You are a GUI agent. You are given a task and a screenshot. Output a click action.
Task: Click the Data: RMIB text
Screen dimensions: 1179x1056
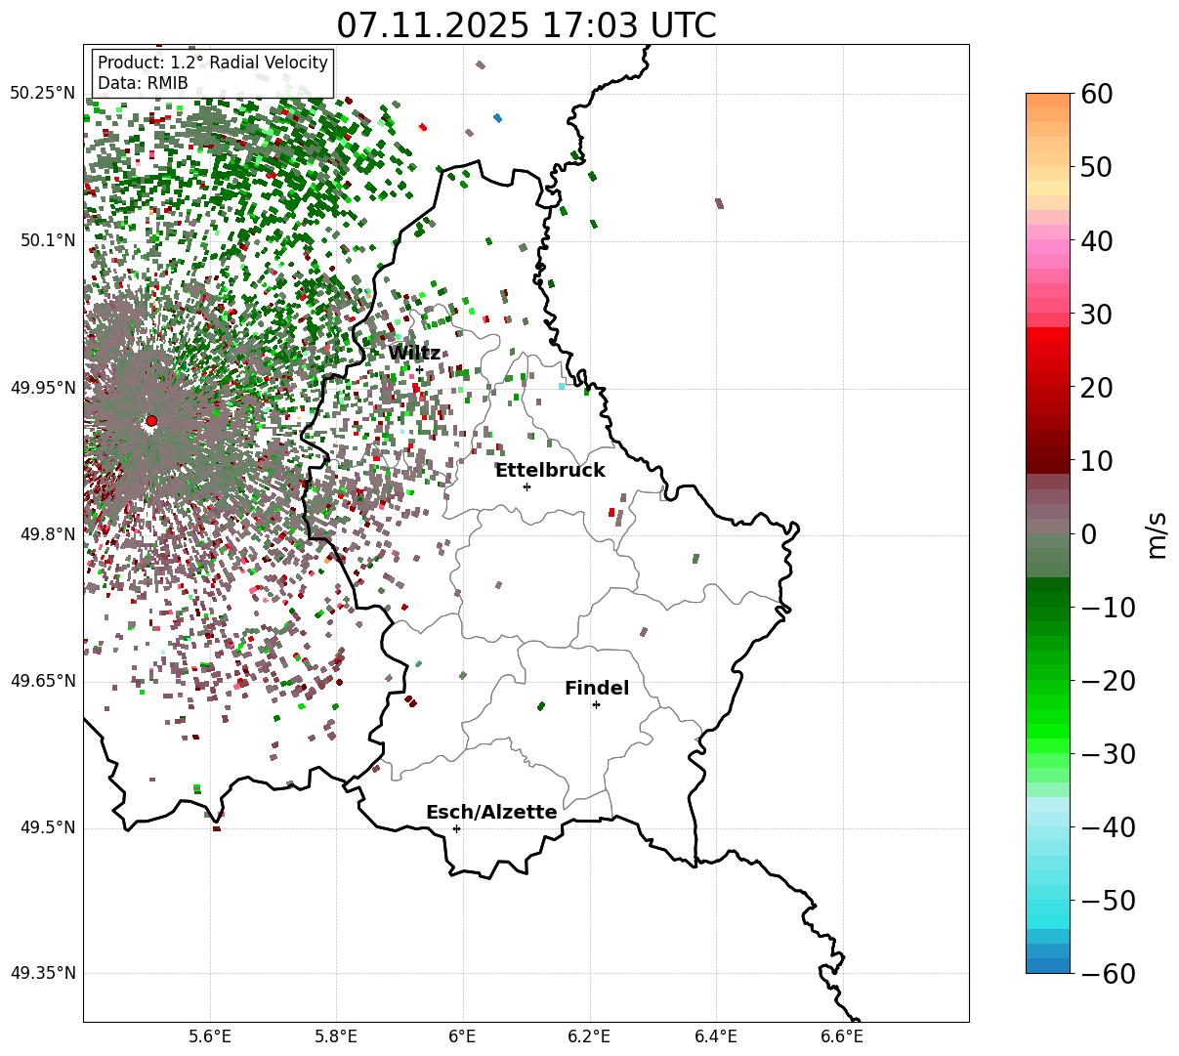(x=143, y=83)
